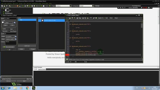
Task: Click the New project icon in main toolbar
Action: tap(2, 6)
